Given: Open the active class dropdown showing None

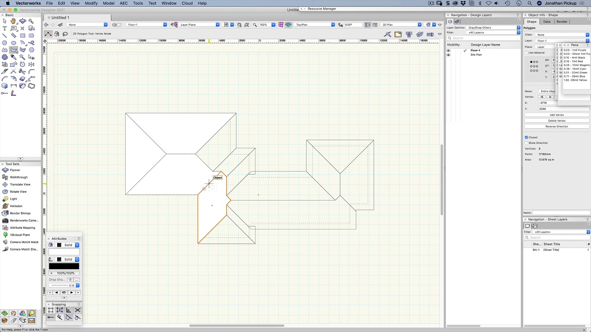Looking at the screenshot, I should pos(87,24).
